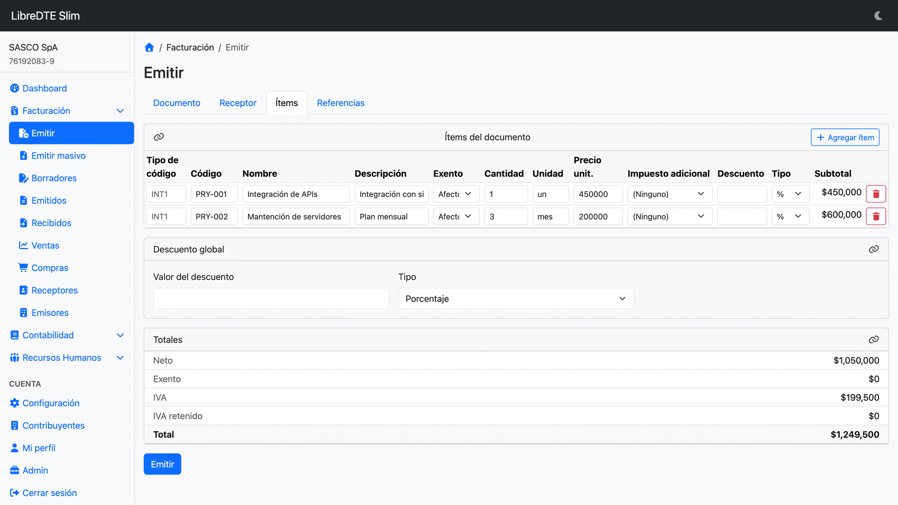The image size is (898, 505).
Task: Open Receptores in sidebar
Action: click(48, 290)
